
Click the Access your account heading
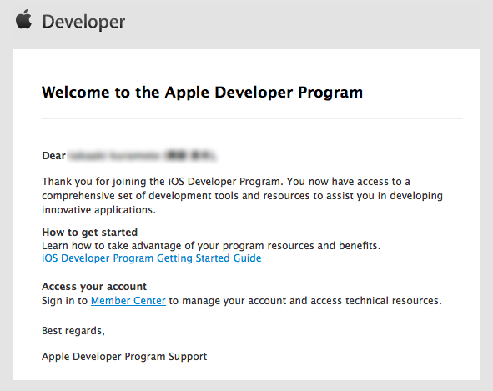tap(94, 287)
